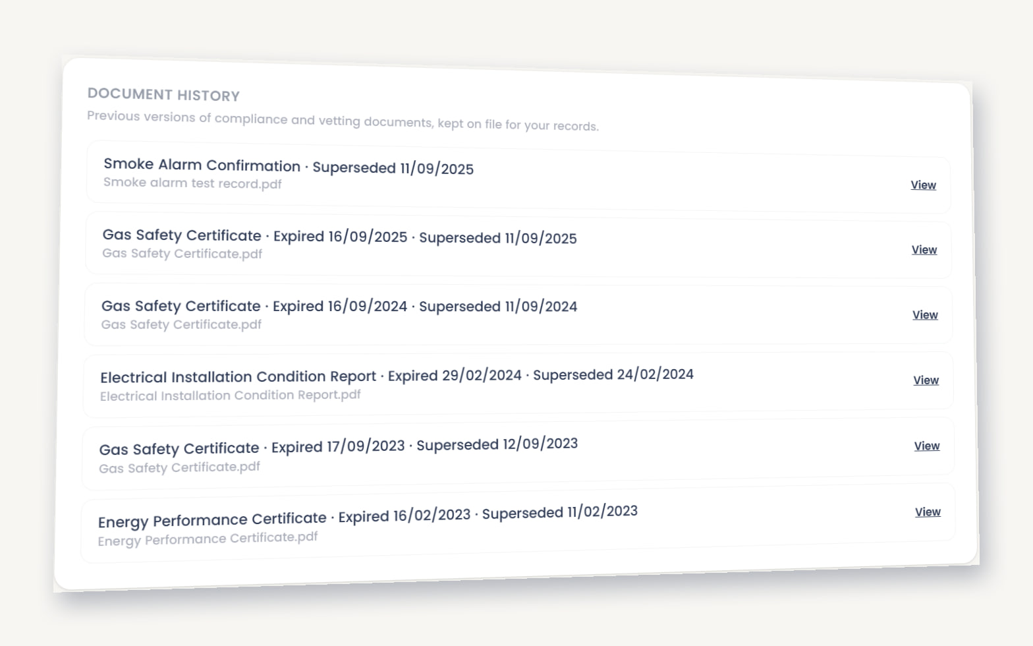Click Electrical Installation Condition Report title line
Screen dimensions: 1033x646
click(x=397, y=376)
